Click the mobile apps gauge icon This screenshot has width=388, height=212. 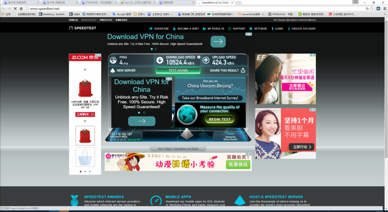click(x=156, y=201)
